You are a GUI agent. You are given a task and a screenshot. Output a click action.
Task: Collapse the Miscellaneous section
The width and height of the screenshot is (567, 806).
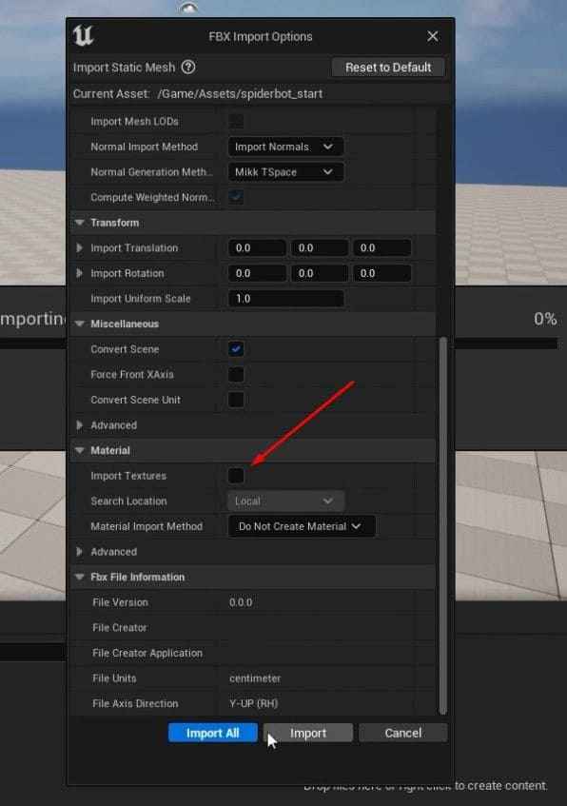pos(80,324)
